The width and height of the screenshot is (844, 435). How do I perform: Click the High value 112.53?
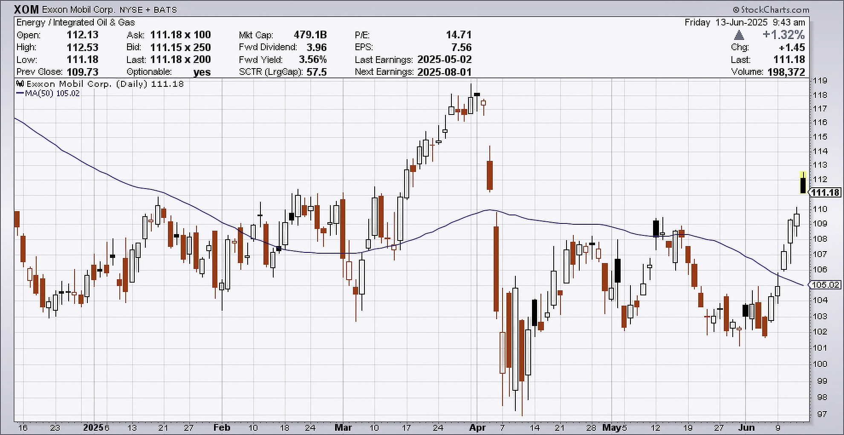pyautogui.click(x=82, y=47)
